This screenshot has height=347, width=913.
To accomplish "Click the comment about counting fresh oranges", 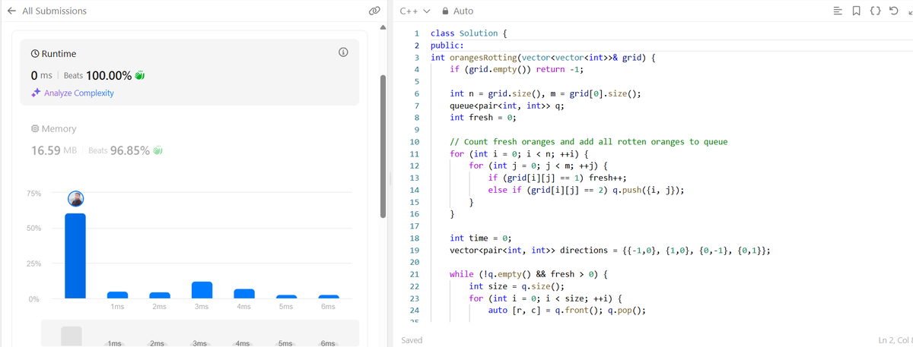I will (589, 142).
